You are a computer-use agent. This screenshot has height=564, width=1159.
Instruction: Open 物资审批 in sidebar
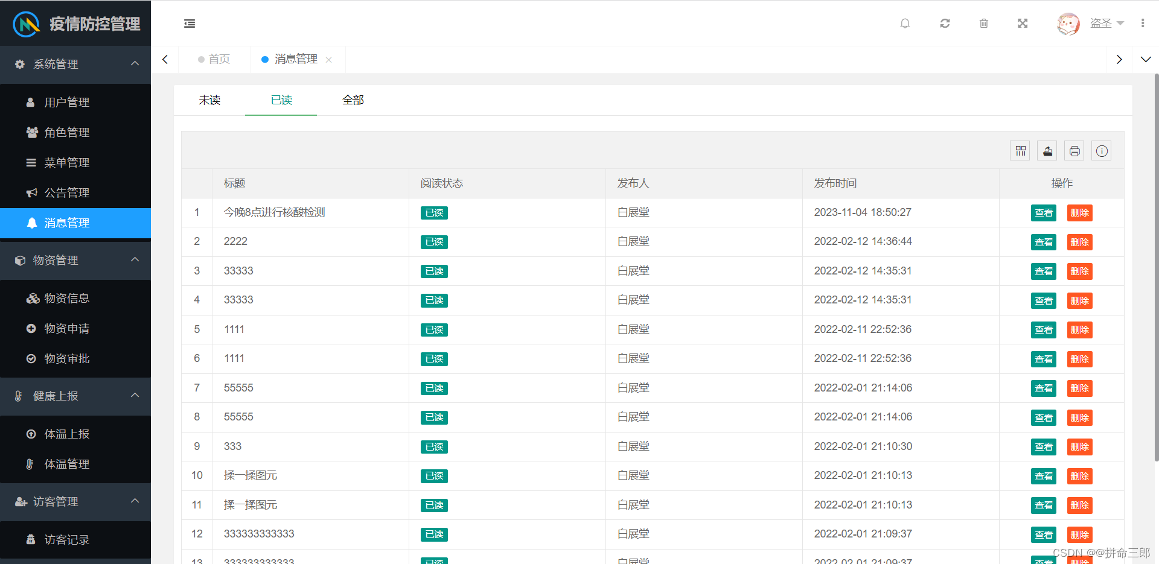[x=75, y=359]
